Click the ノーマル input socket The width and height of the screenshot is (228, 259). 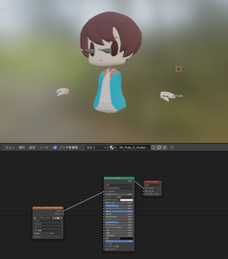tap(104, 244)
